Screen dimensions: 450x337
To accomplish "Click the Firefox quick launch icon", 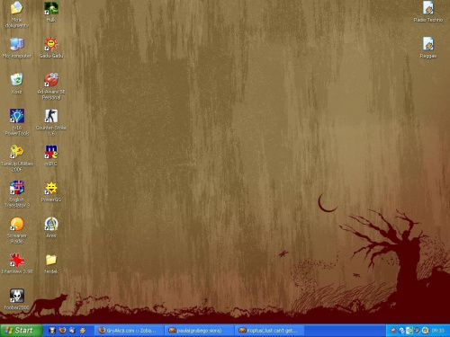I will click(62, 331).
